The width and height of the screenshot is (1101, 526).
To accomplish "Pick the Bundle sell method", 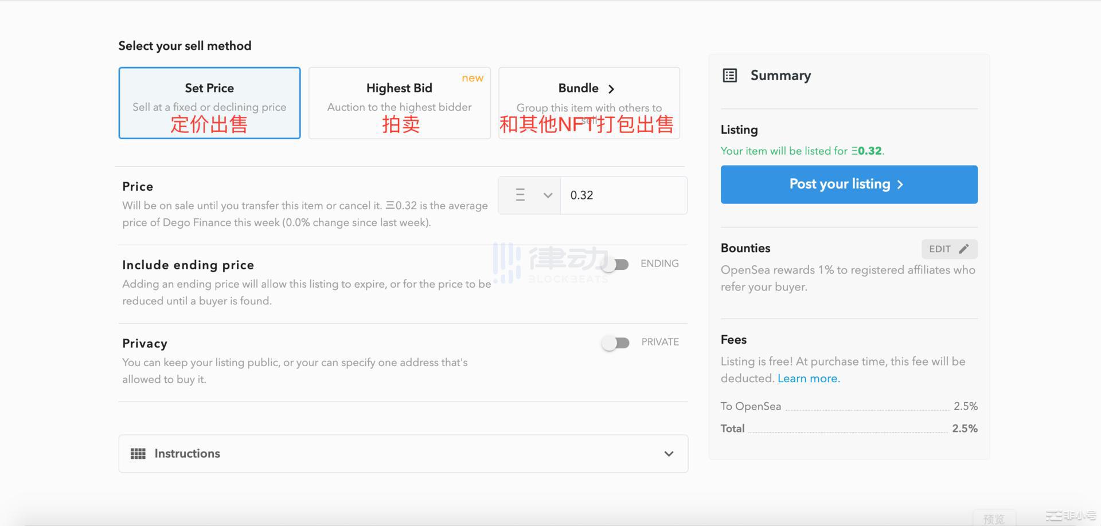I will 589,103.
